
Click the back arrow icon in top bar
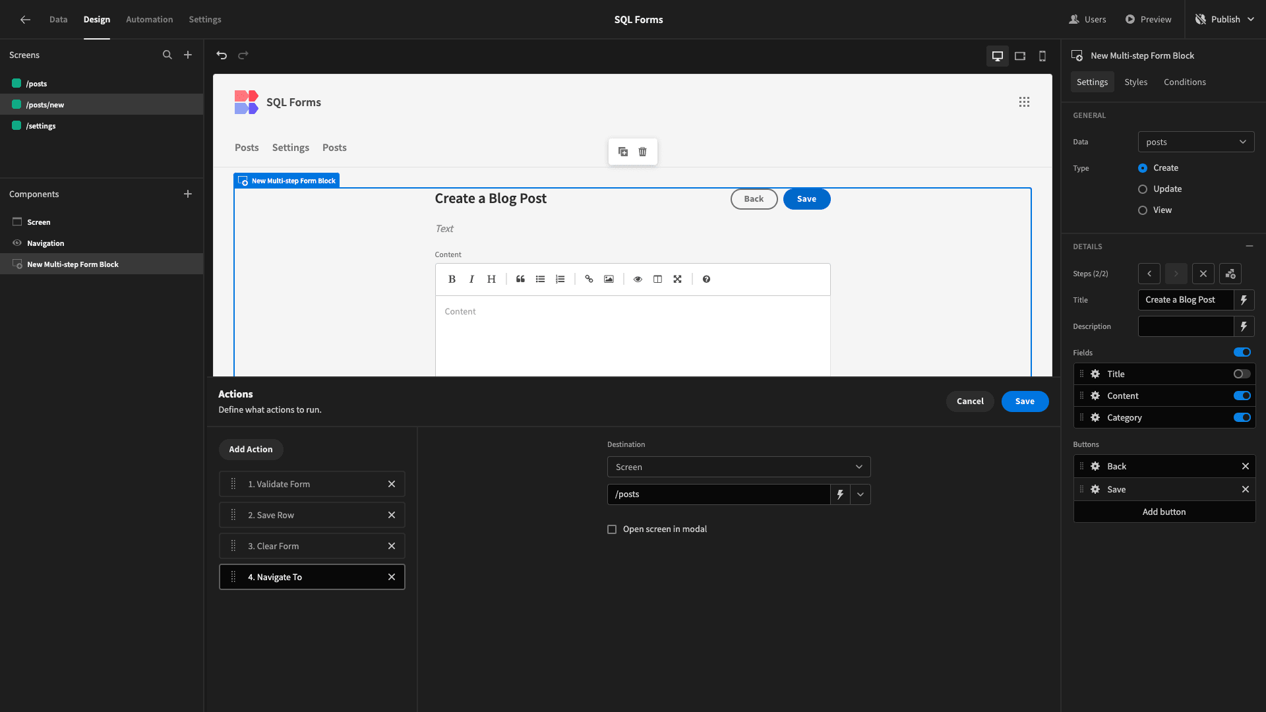click(x=25, y=20)
